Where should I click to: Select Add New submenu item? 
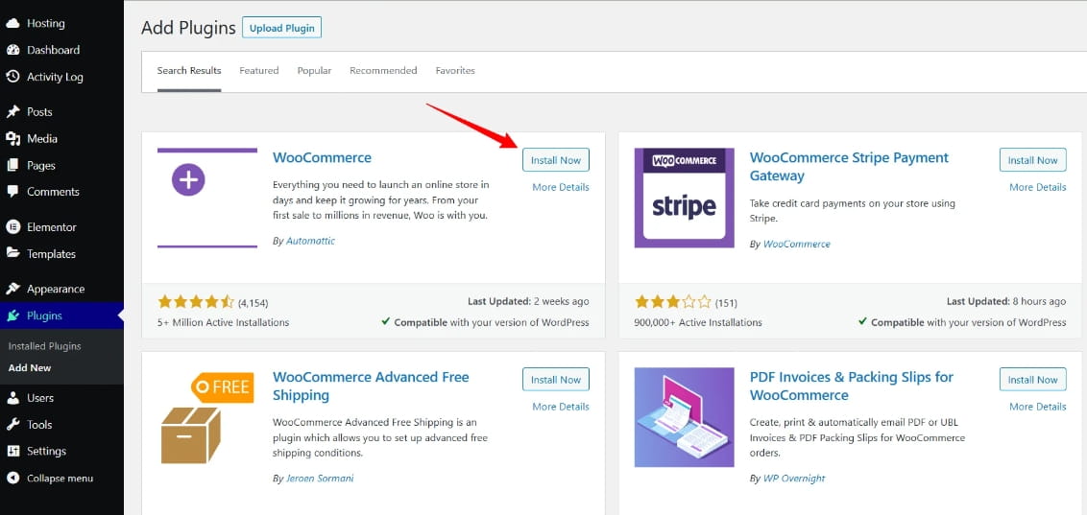[x=30, y=367]
